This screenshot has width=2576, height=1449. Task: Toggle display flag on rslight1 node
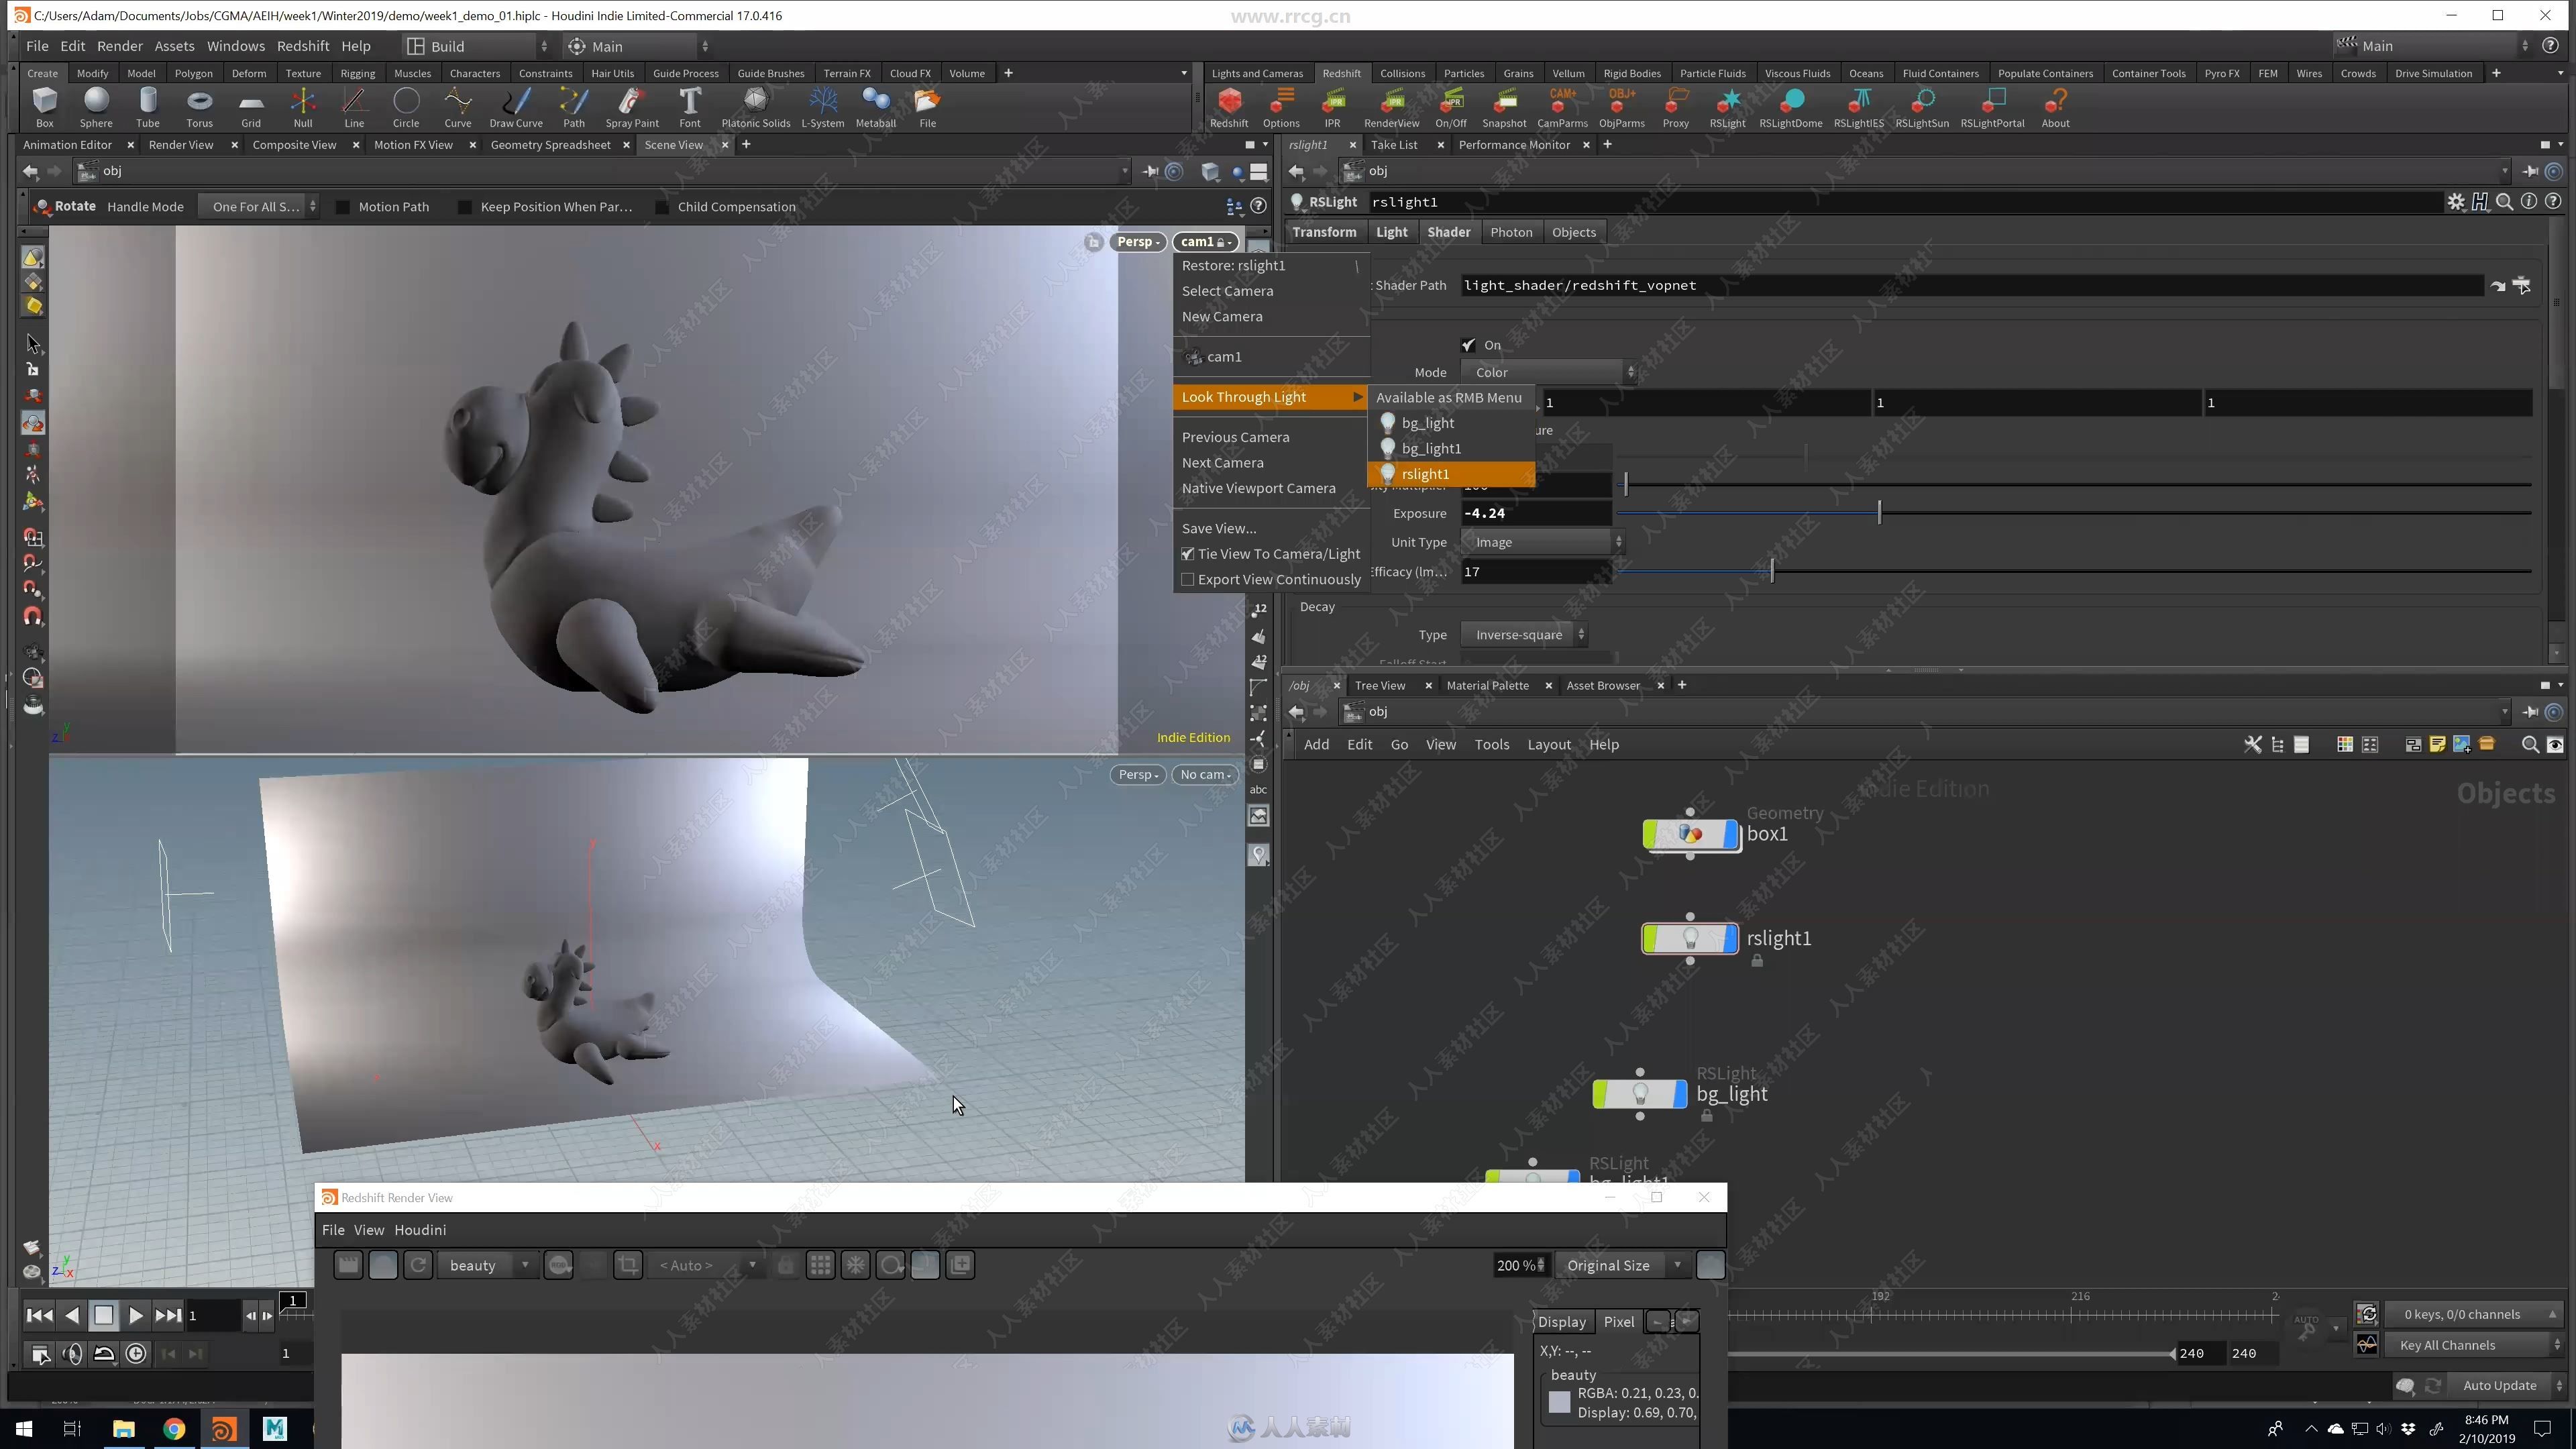pos(1730,939)
